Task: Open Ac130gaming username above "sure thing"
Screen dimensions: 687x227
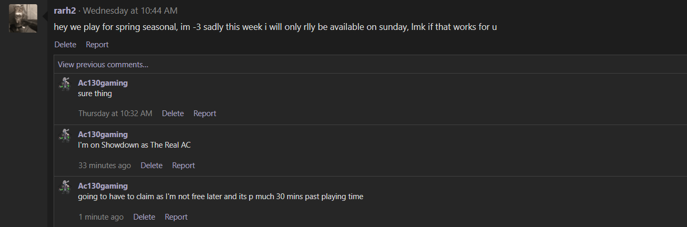Action: click(x=103, y=83)
